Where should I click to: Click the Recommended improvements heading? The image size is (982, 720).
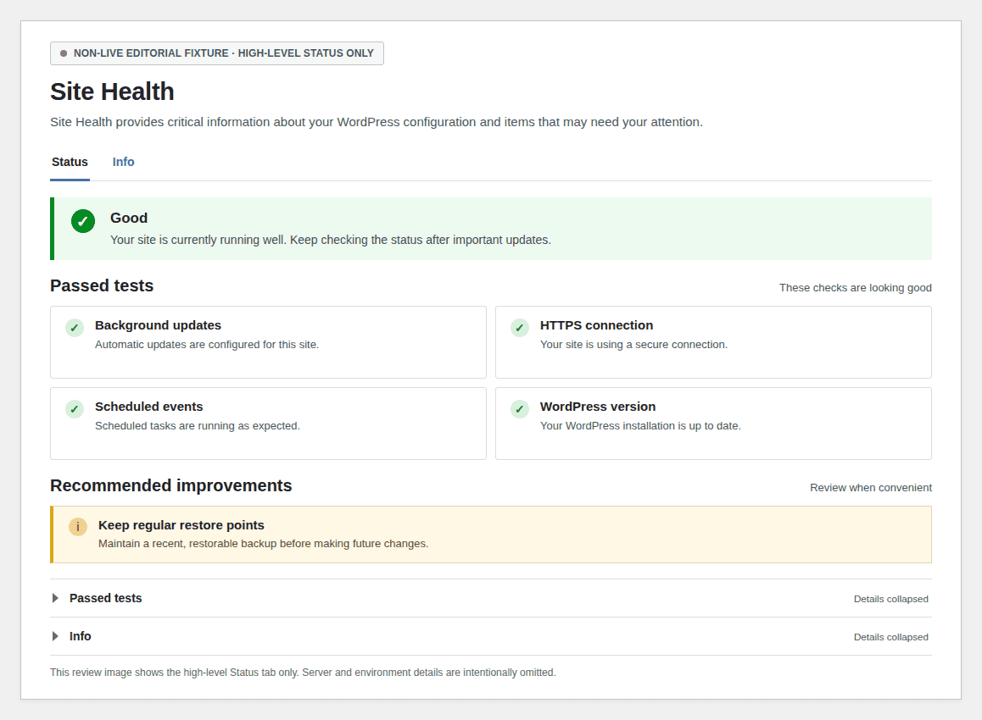[171, 485]
